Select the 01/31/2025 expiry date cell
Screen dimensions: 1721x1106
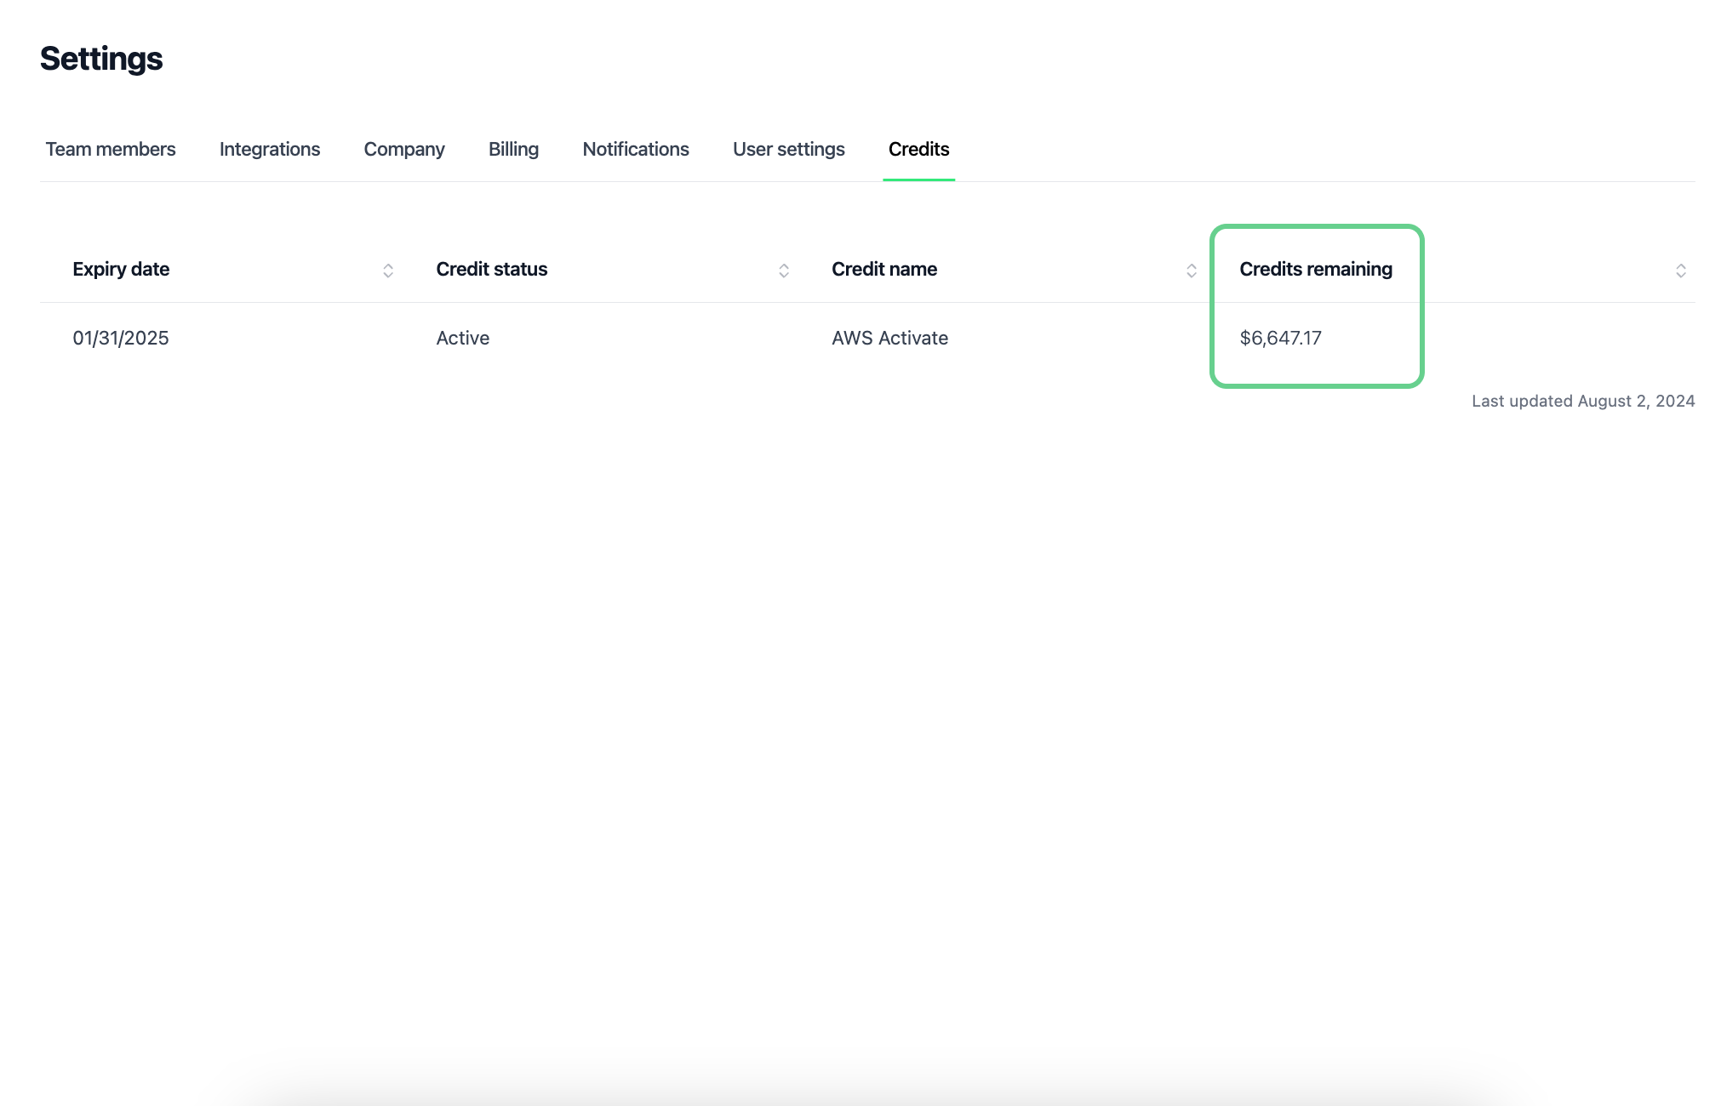[x=121, y=338]
